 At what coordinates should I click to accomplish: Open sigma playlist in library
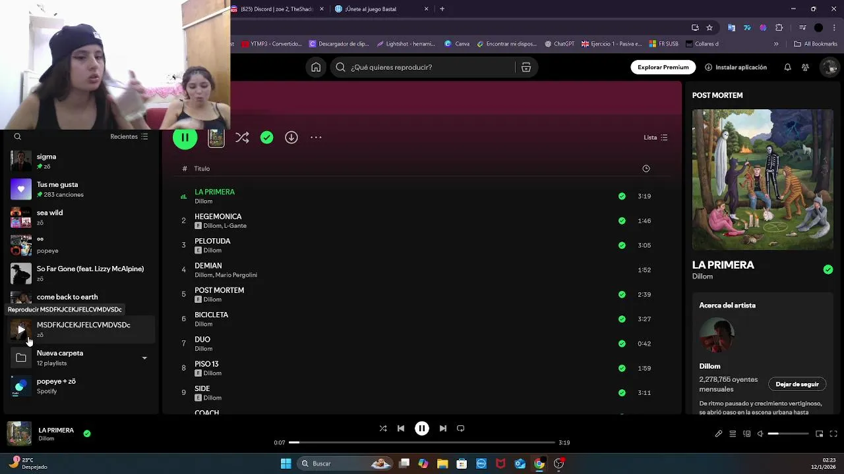(x=82, y=161)
